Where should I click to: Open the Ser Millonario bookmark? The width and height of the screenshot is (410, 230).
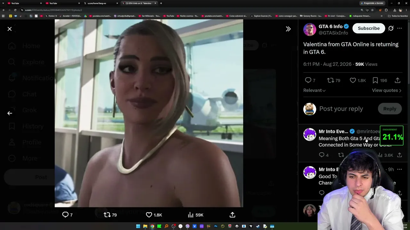(149, 16)
